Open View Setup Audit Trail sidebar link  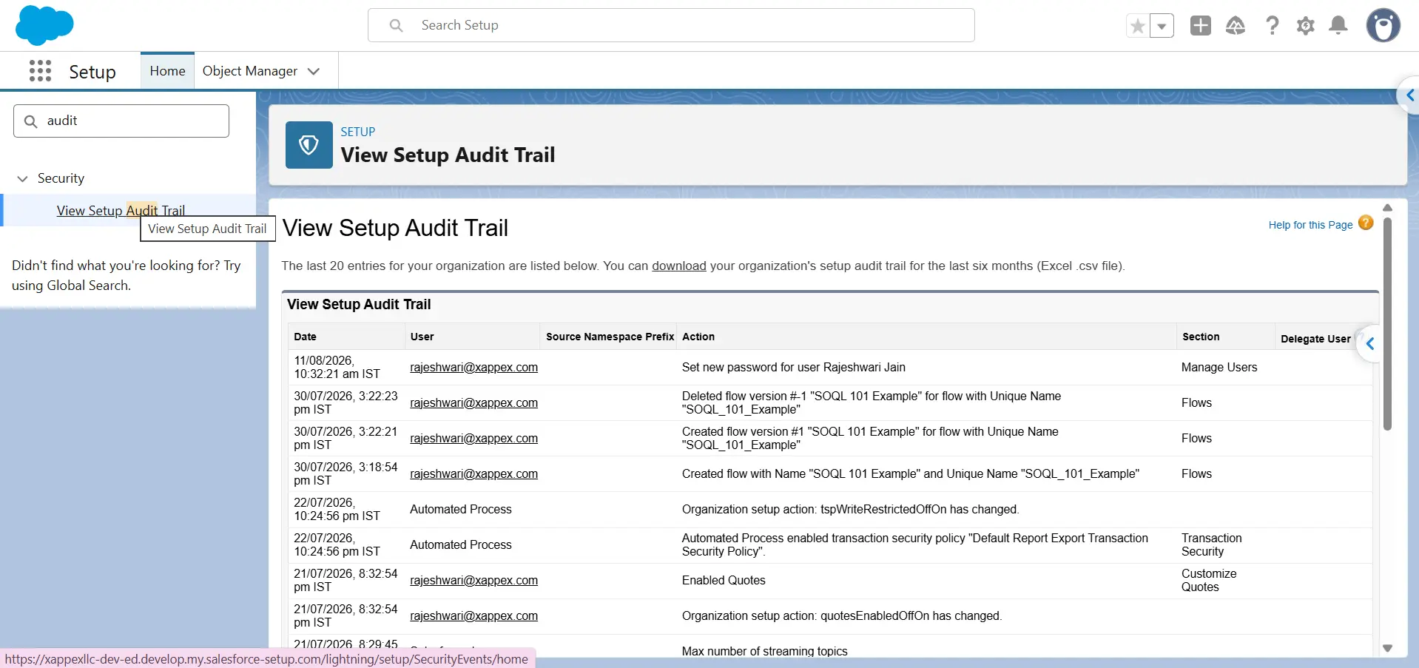pyautogui.click(x=121, y=210)
